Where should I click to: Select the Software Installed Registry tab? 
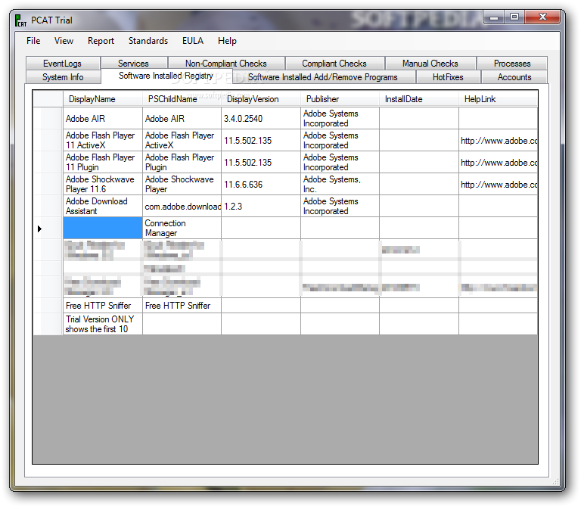(x=166, y=76)
